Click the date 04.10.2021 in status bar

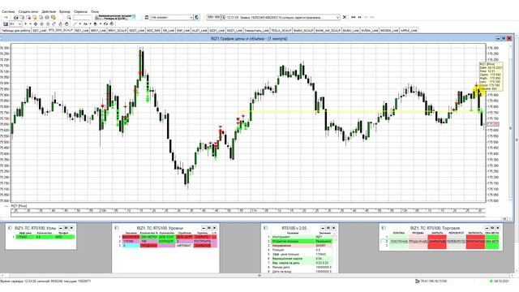pyautogui.click(x=501, y=281)
